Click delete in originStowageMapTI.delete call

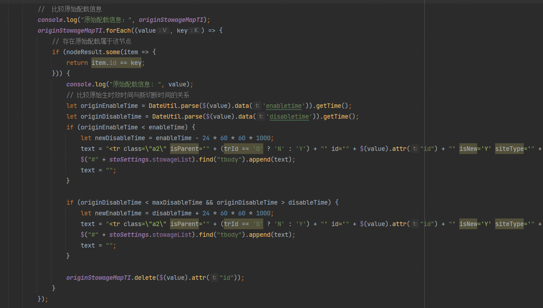click(145, 278)
